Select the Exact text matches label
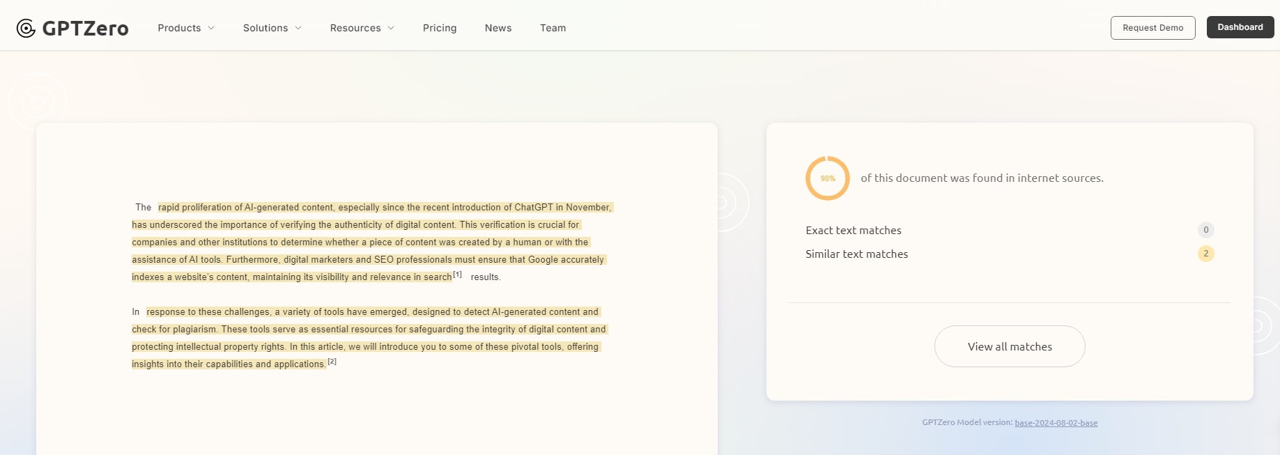Image resolution: width=1280 pixels, height=455 pixels. [853, 231]
